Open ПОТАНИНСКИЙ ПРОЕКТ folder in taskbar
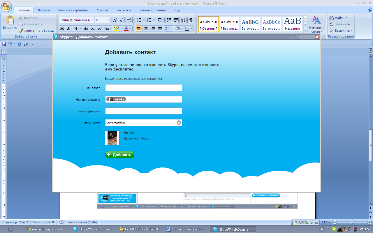 tap(140, 229)
